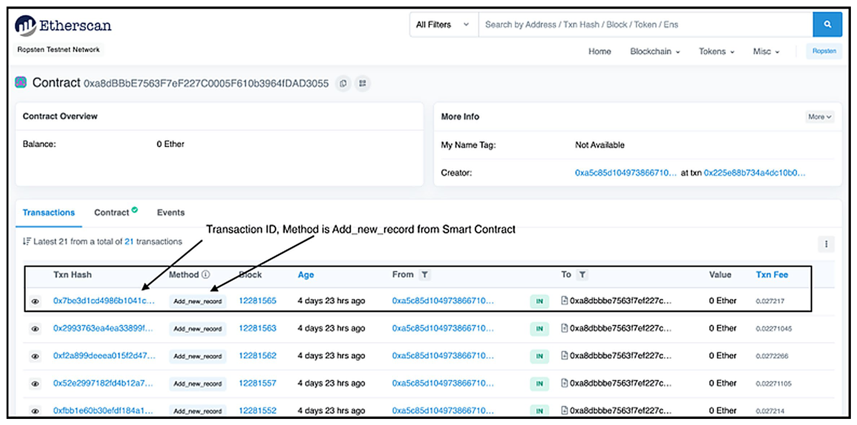Open transaction hash 0x7be3d1cd4986b1041c
Screen dimensions: 857x425
click(x=104, y=300)
